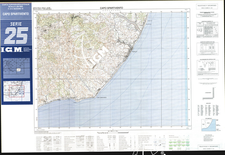Click the CAPO SPARTIVENTO title above map
This screenshot has width=225, height=155.
(111, 8)
